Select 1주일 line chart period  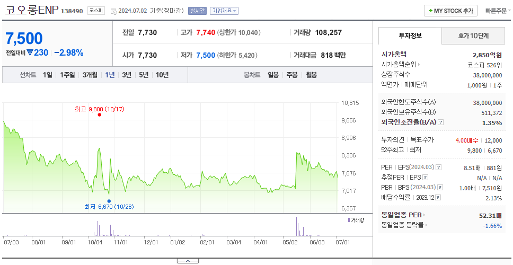[67, 75]
